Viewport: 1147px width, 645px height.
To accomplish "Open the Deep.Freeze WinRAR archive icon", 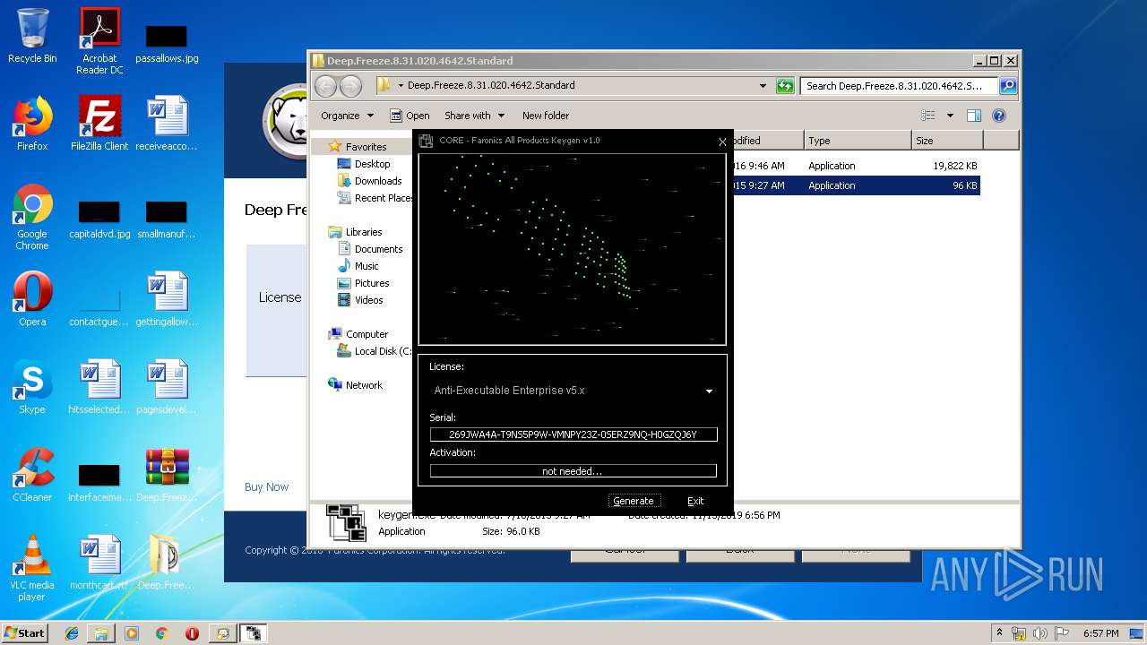I will pos(167,475).
